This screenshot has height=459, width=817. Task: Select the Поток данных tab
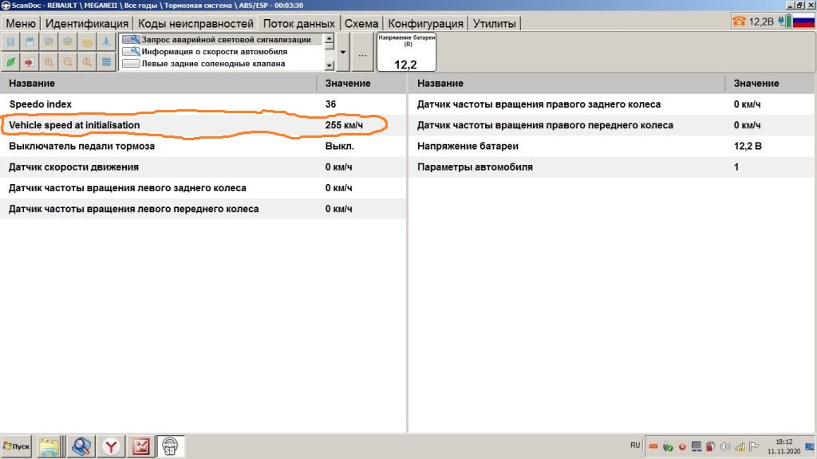point(298,23)
